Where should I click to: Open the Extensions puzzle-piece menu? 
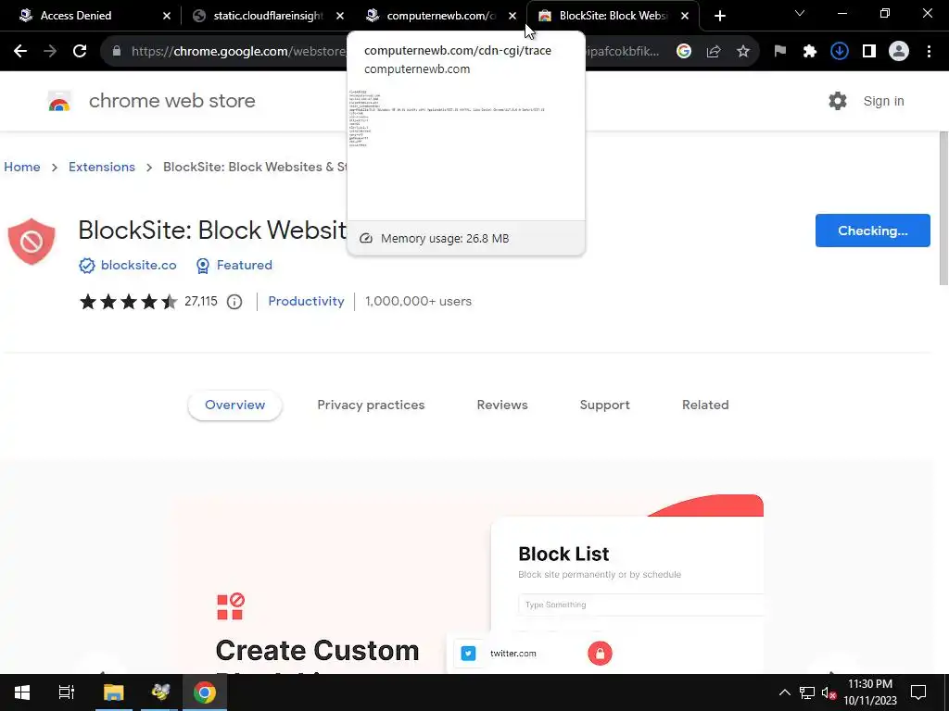coord(810,52)
